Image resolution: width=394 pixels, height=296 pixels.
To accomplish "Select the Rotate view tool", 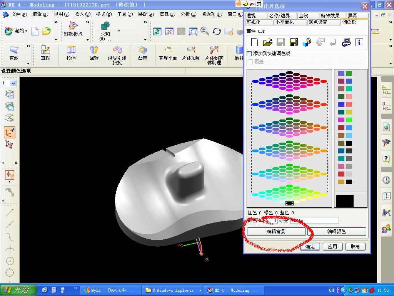I will coord(217,32).
